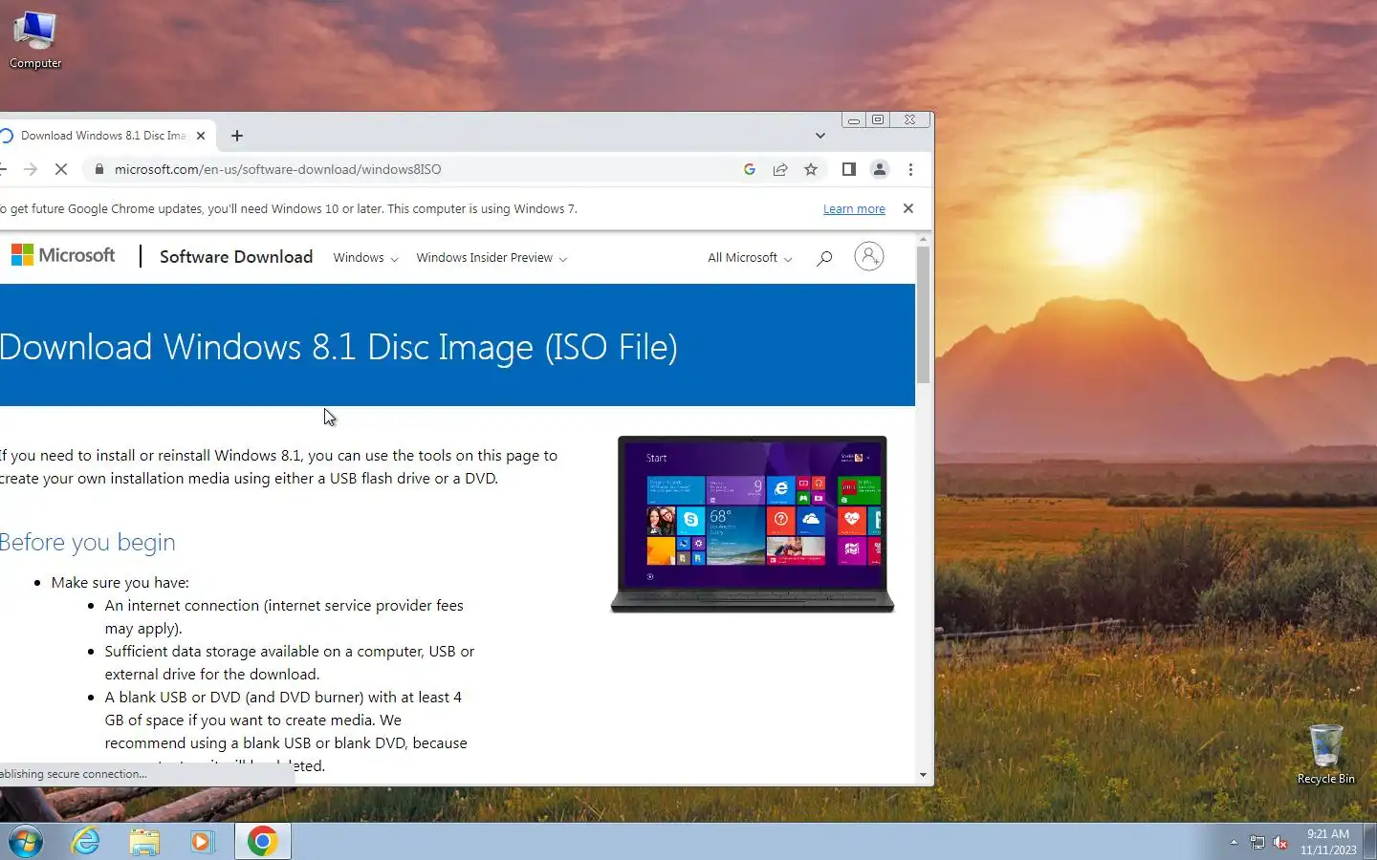
Task: Bookmark this page with star icon
Action: (x=811, y=169)
